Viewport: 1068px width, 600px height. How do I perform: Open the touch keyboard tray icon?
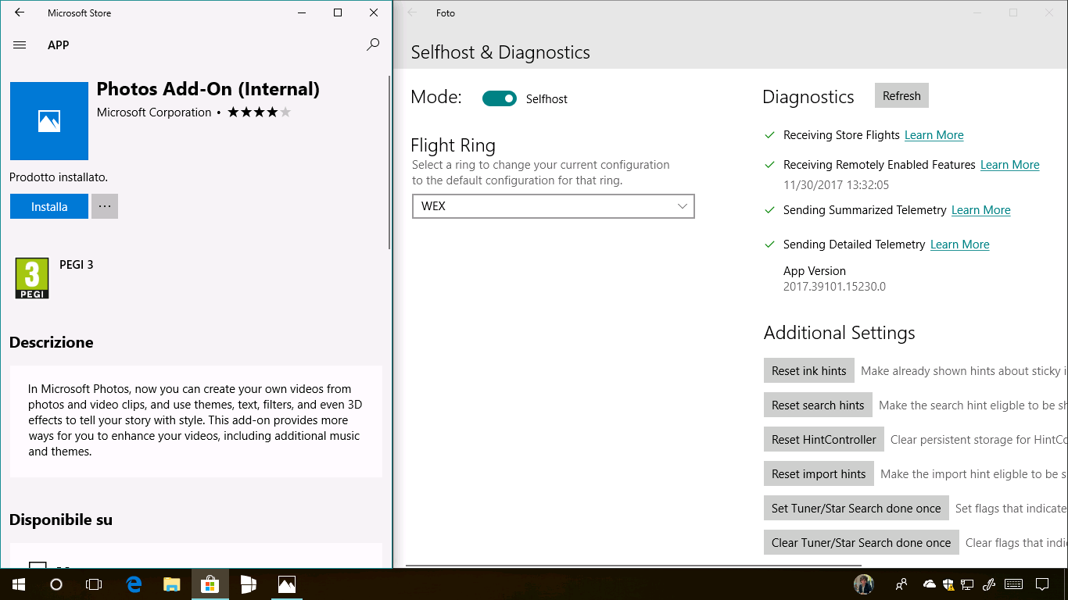[1013, 584]
